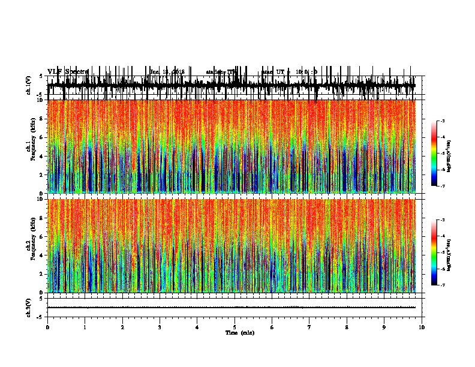Click the '-7' value on ch.2 color bar

[x=442, y=285]
